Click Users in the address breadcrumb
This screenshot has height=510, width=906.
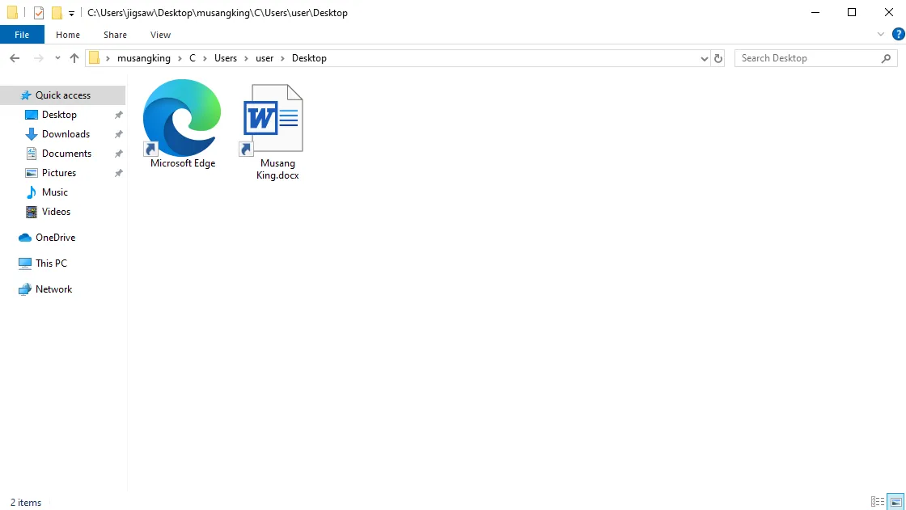(226, 58)
